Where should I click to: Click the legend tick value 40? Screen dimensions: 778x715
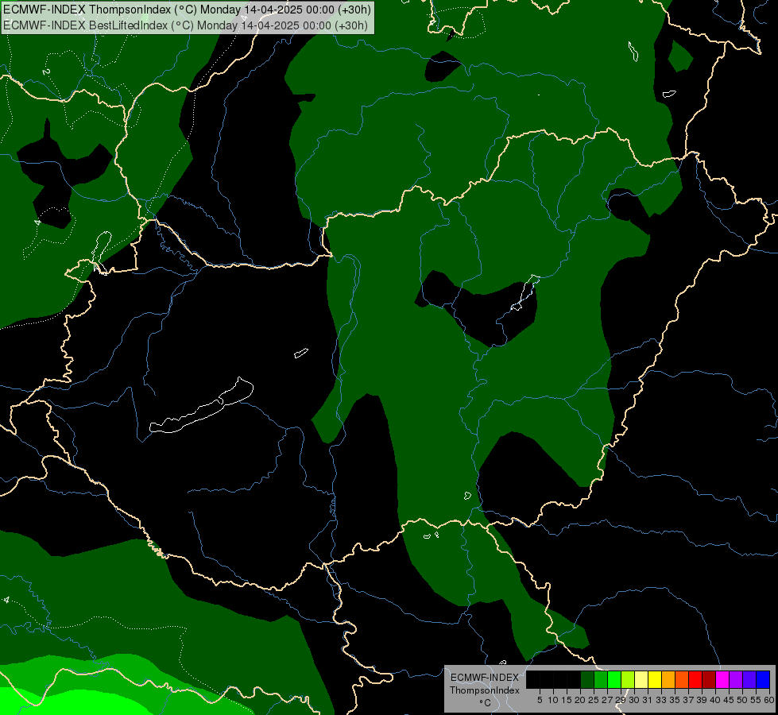click(x=715, y=700)
